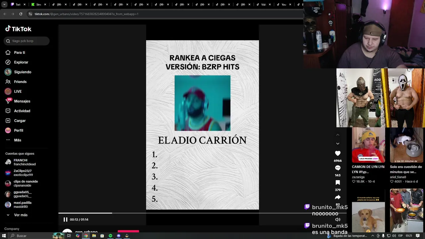Open Chrome from the taskbar
This screenshot has width=425, height=239.
[x=86, y=236]
